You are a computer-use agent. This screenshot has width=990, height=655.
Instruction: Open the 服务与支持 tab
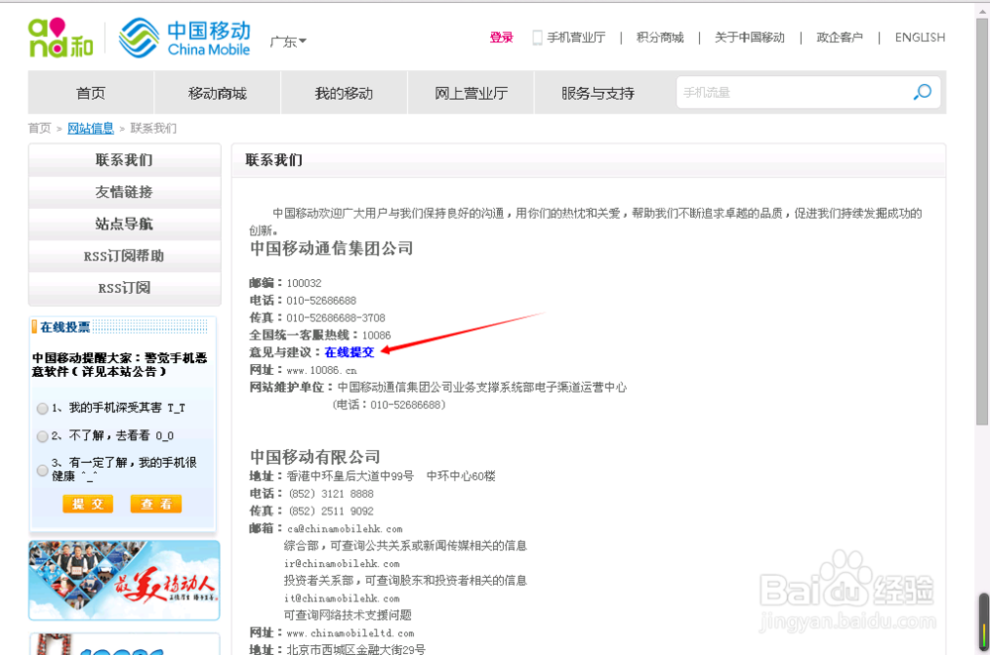[597, 92]
